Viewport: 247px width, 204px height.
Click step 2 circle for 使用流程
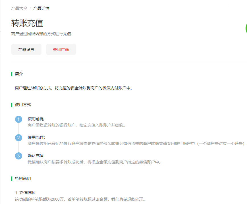[18, 138]
